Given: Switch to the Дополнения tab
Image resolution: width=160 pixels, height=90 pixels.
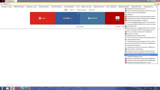Looking at the screenshot, I should 92,10.
